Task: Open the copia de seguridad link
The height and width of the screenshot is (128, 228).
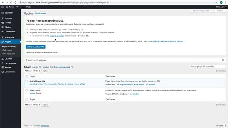Action: [x=57, y=36]
